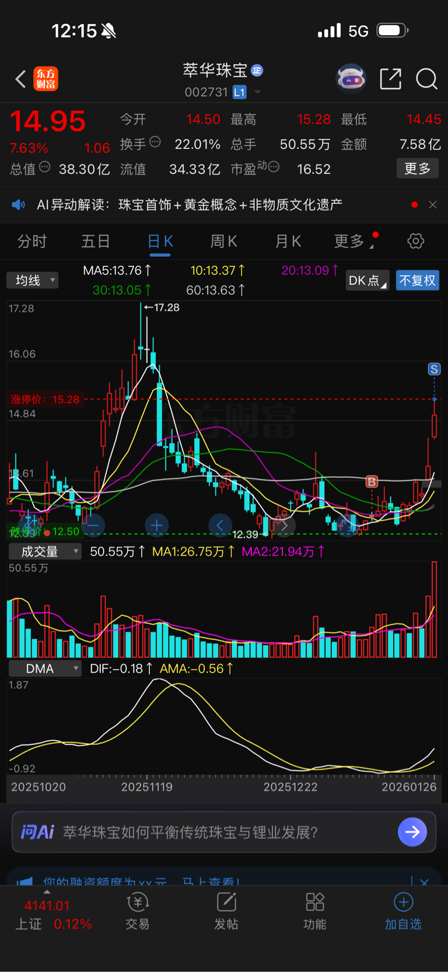Submit AI question with arrow button
The width and height of the screenshot is (448, 972).
[412, 832]
